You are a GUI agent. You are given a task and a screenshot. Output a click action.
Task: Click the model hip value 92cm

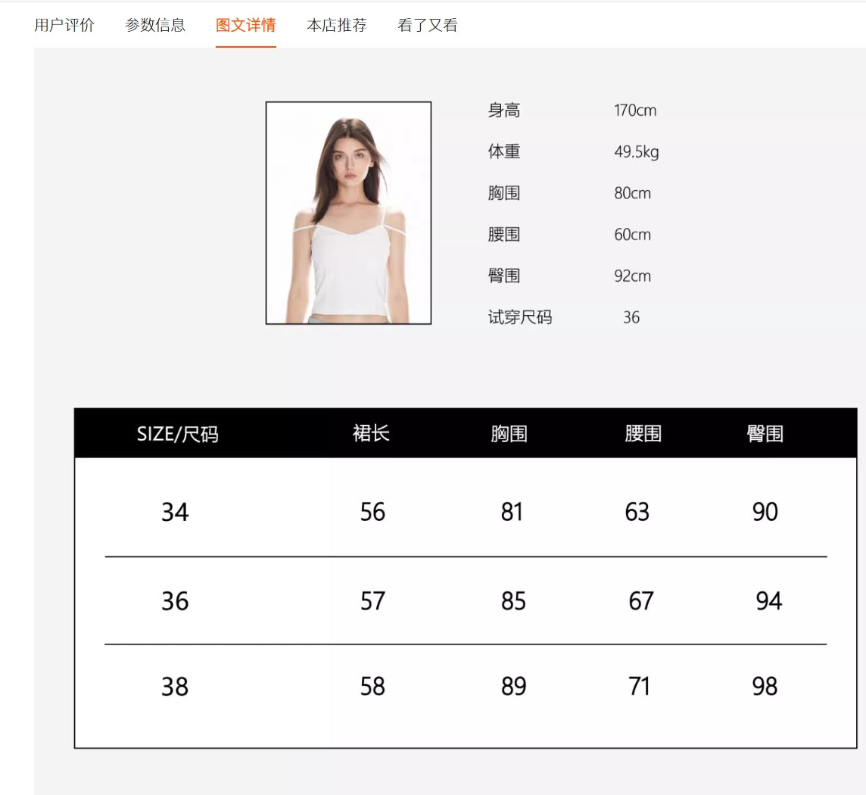(632, 276)
